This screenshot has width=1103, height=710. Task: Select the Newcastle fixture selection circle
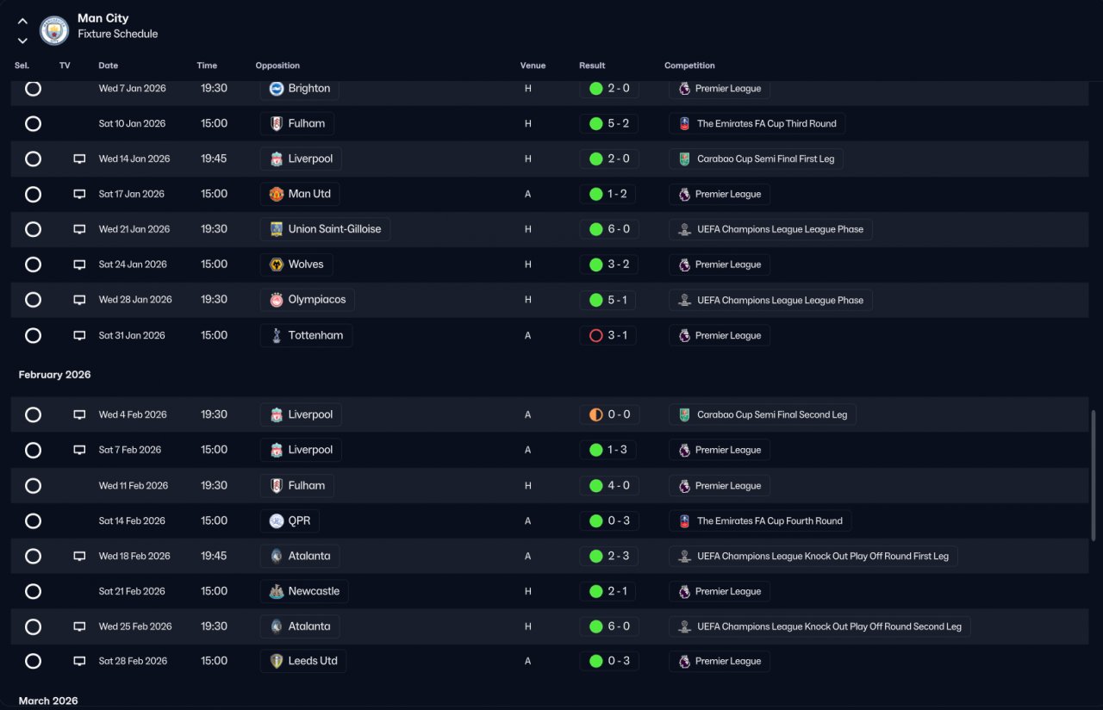click(x=33, y=591)
